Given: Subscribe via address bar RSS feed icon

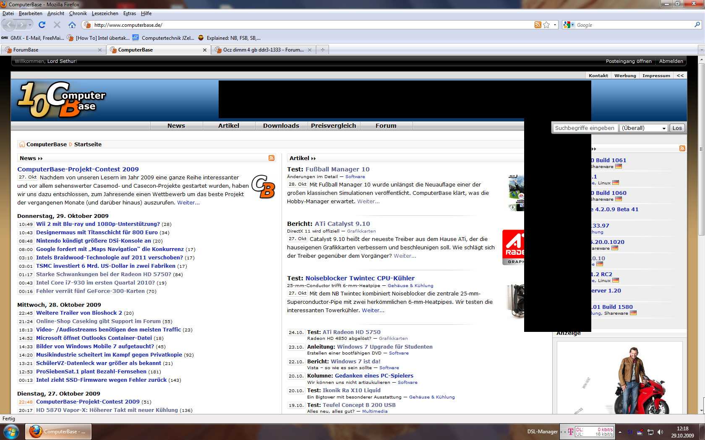Looking at the screenshot, I should pyautogui.click(x=538, y=25).
